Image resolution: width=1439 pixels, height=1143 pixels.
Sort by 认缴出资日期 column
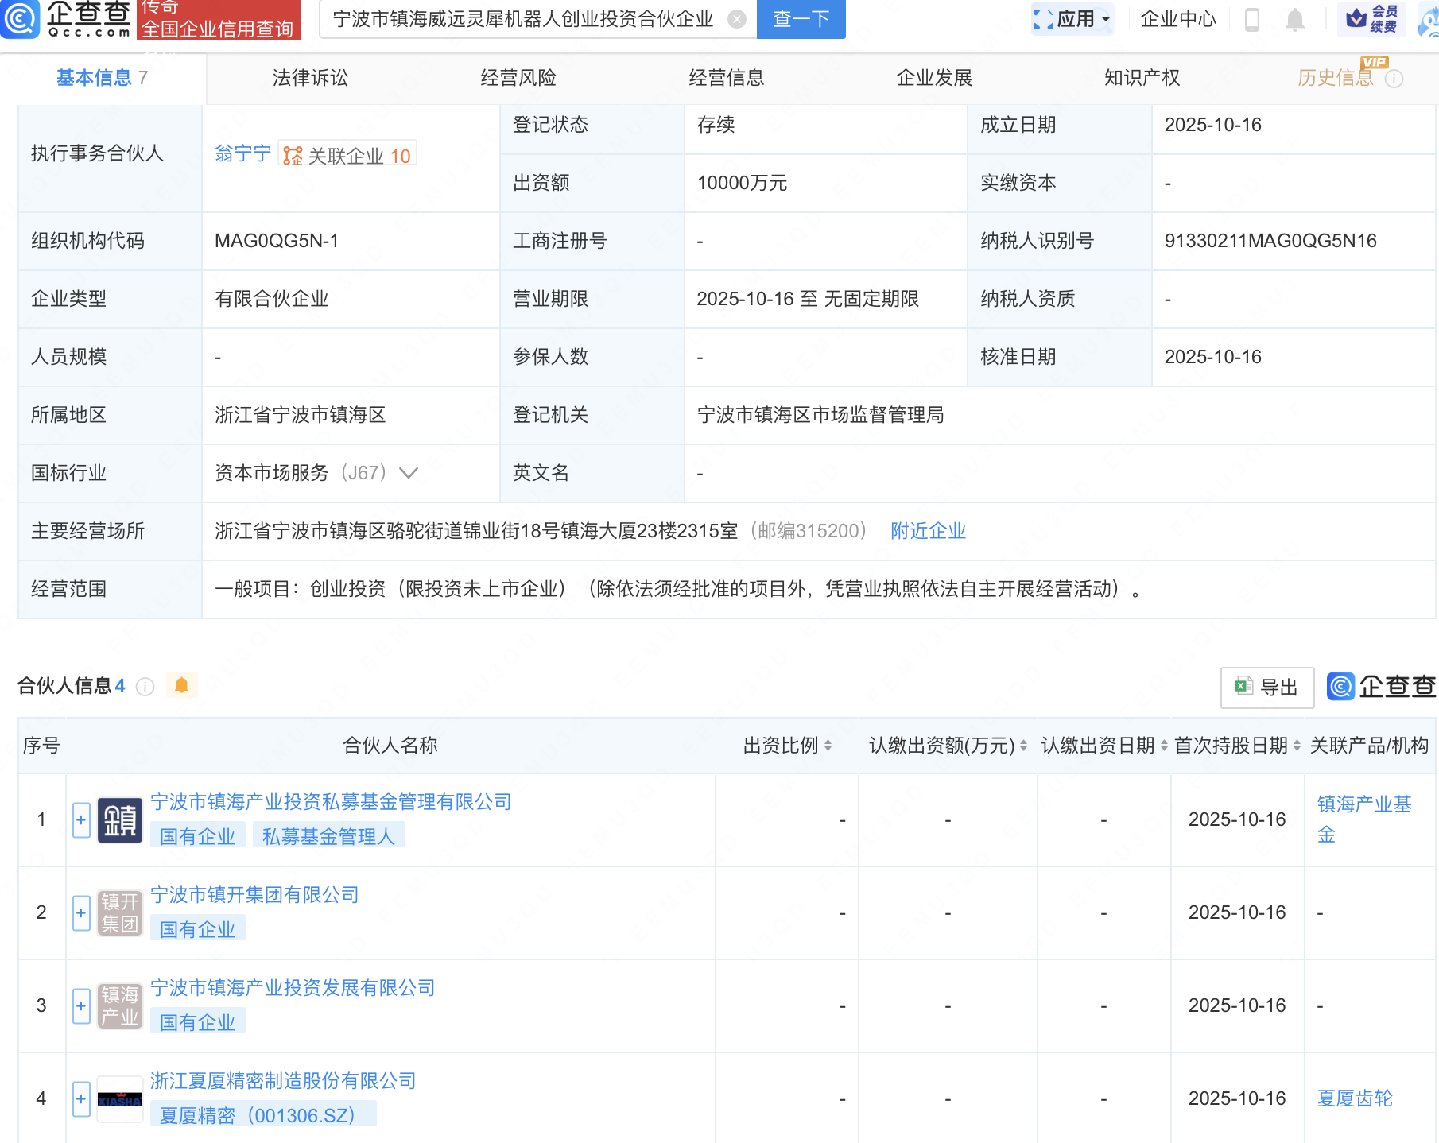pyautogui.click(x=1164, y=746)
